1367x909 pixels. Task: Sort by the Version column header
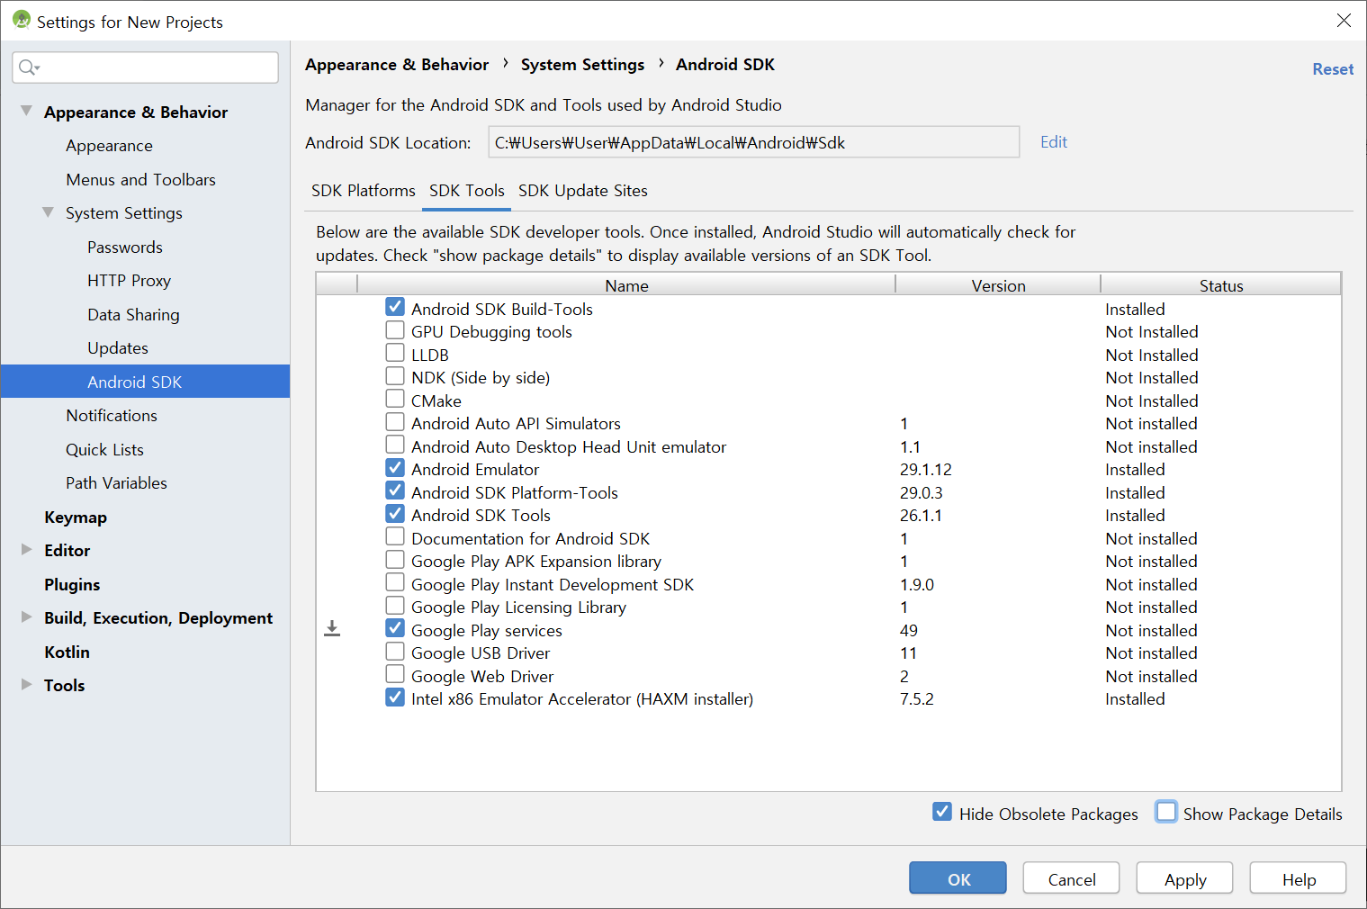point(998,285)
